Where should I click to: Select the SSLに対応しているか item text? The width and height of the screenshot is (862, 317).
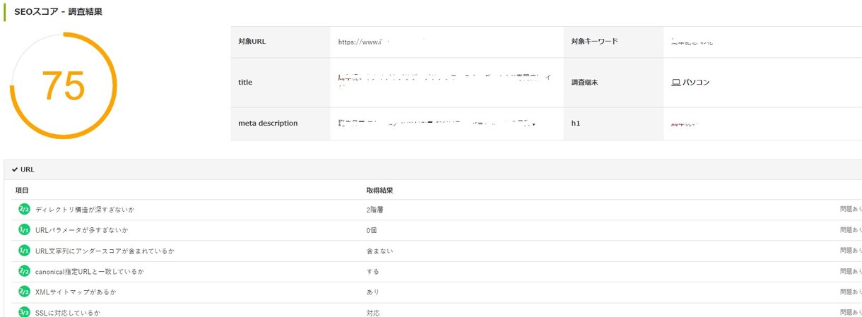(67, 312)
